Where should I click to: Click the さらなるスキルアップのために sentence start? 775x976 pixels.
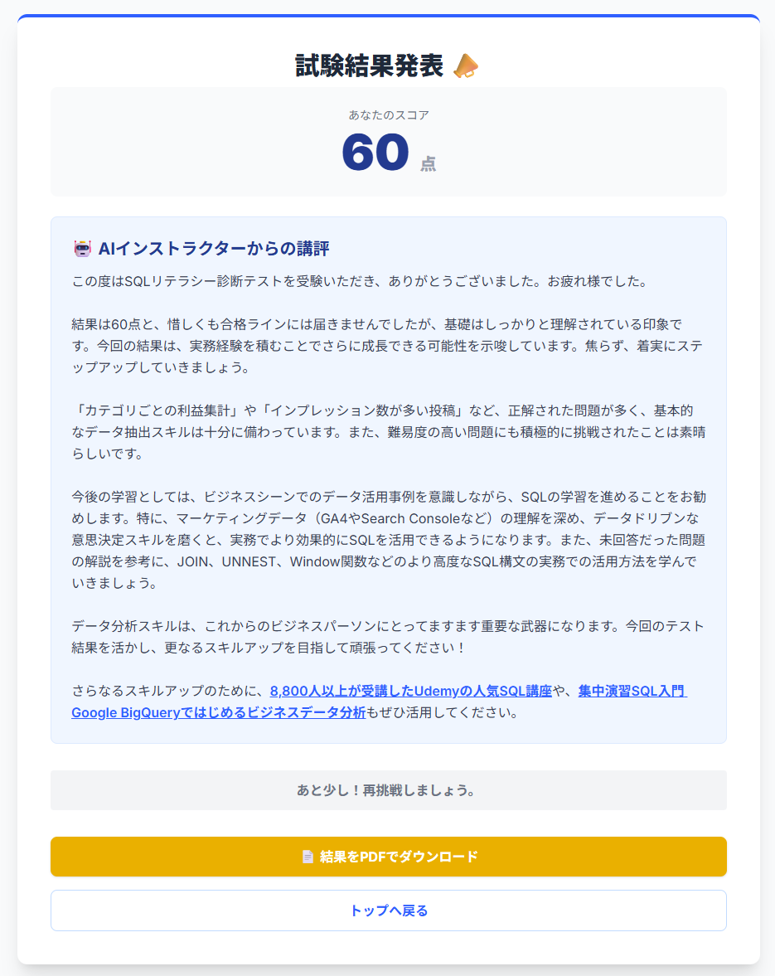[171, 691]
